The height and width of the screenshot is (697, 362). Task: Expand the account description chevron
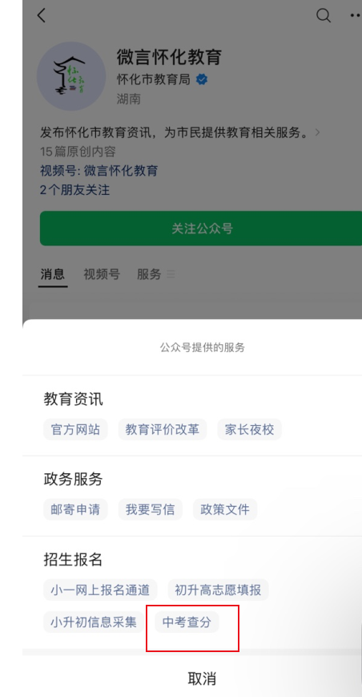317,132
